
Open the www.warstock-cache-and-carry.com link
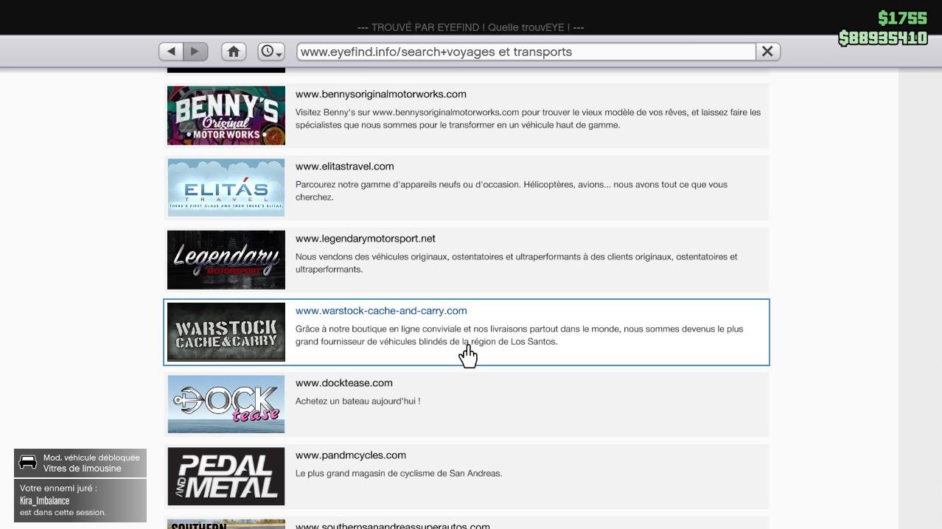[x=381, y=311]
